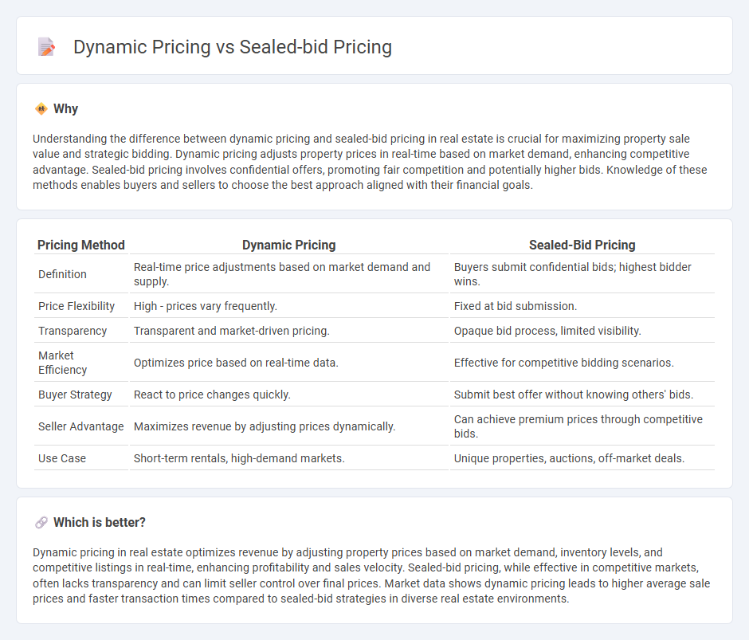This screenshot has height=640, width=749.
Task: Click the chain link icon beside Which is better?
Action: [x=41, y=522]
